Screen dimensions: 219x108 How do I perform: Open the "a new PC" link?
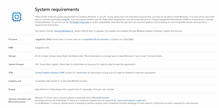tap(65, 20)
